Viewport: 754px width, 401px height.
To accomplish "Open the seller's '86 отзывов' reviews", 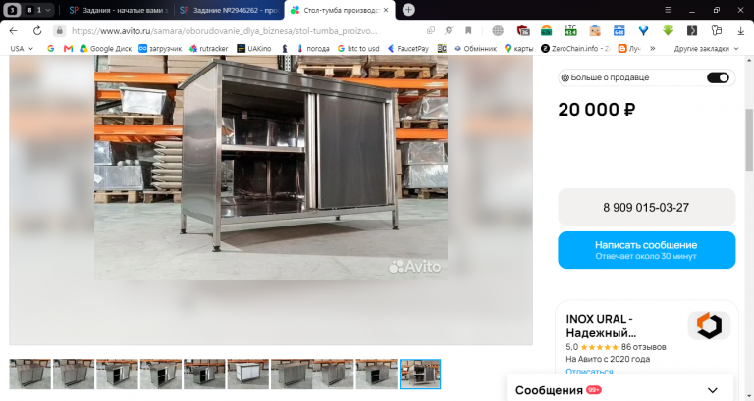I will click(643, 347).
